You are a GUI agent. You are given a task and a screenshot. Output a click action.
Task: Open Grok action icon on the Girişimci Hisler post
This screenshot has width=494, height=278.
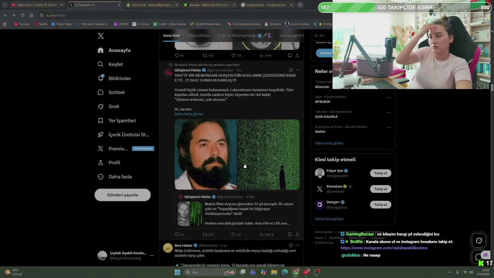pos(291,70)
